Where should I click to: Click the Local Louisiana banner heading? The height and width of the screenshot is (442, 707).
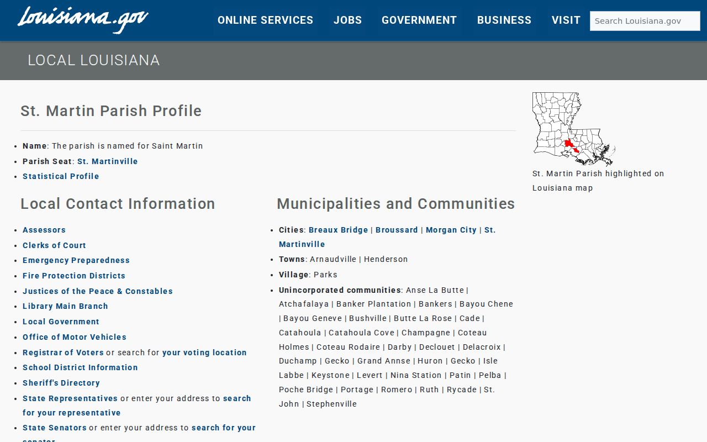tap(94, 60)
